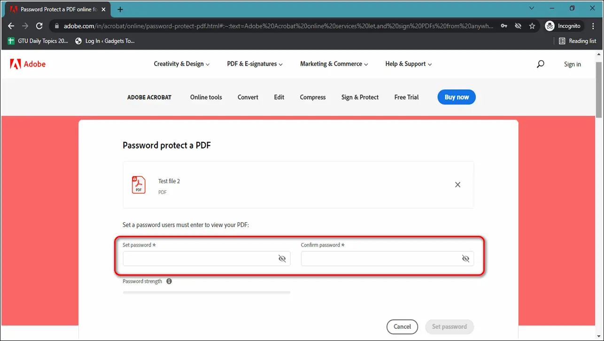Open the Free Trial nav link

pos(407,97)
